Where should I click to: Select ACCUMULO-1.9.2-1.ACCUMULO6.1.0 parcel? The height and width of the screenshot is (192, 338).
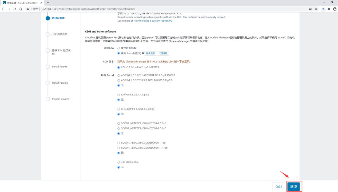click(119, 75)
